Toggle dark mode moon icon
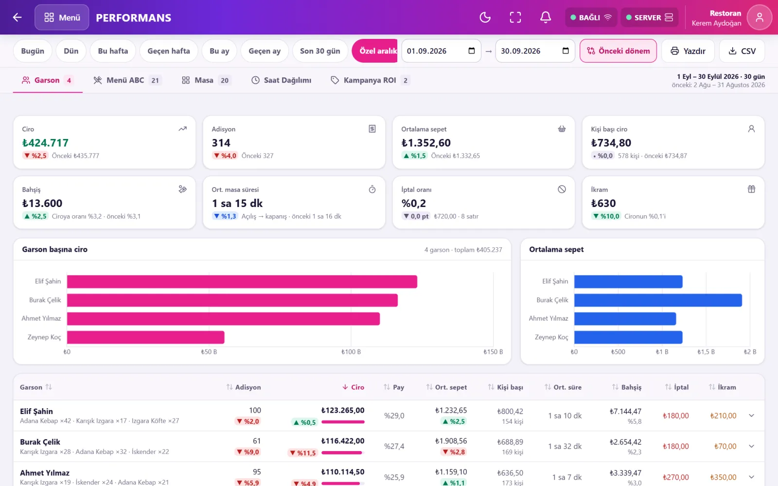778x486 pixels. pos(485,17)
